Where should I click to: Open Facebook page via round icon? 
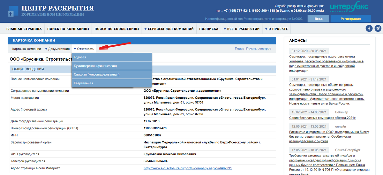coord(369,29)
